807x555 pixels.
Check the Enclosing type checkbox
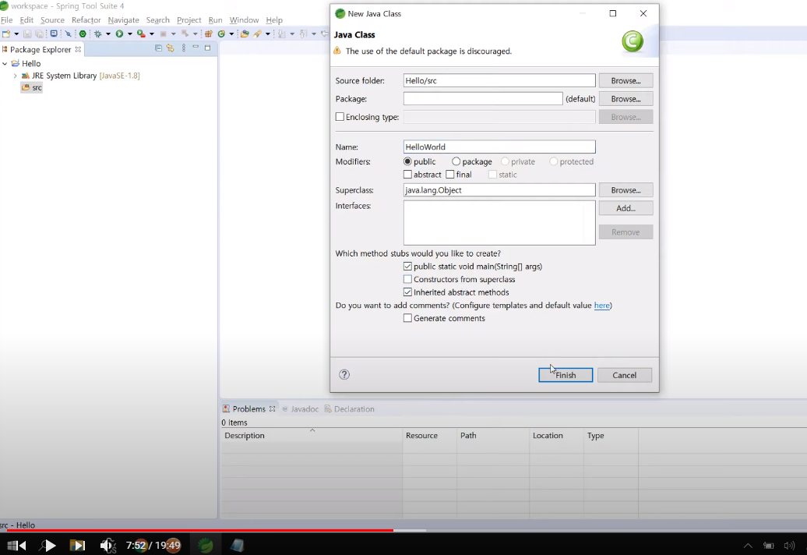pos(340,117)
